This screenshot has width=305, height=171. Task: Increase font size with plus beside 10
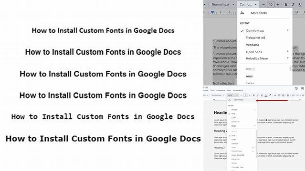tap(278, 4)
